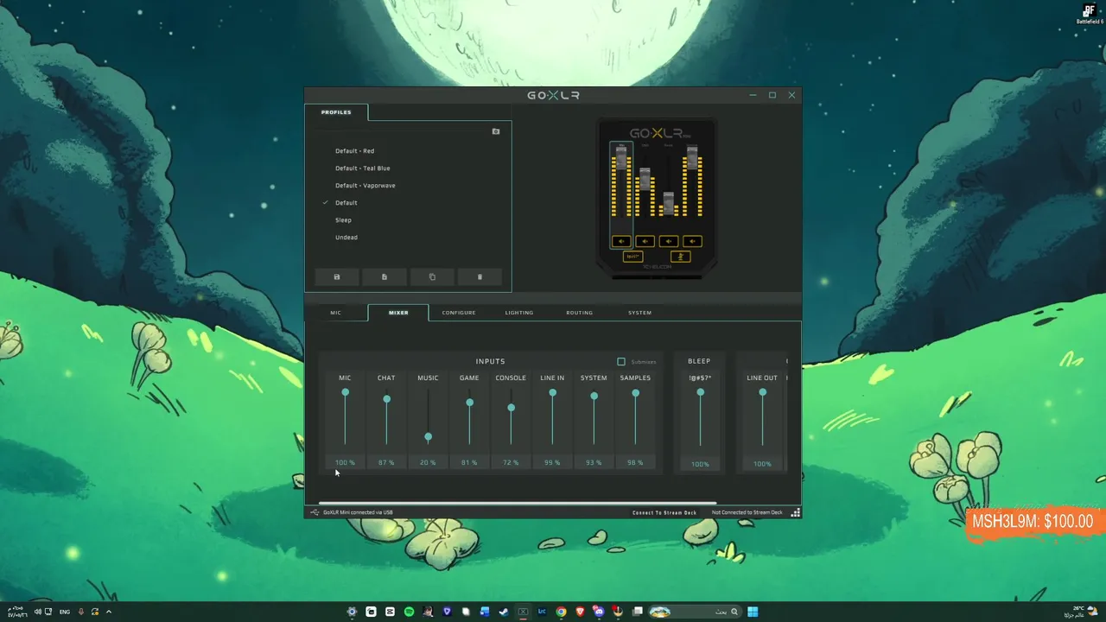Screen dimensions: 1106x622
Task: Load the Default - Vaporwave profile
Action: pyautogui.click(x=365, y=186)
